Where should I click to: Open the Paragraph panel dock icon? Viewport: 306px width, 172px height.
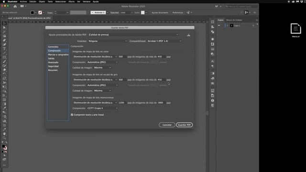(x=212, y=66)
